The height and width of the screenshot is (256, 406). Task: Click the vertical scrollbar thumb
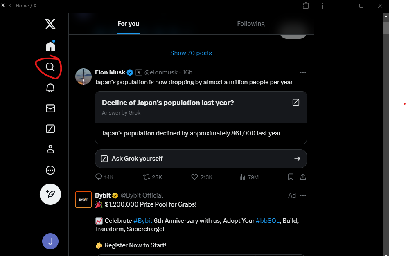coord(386,28)
